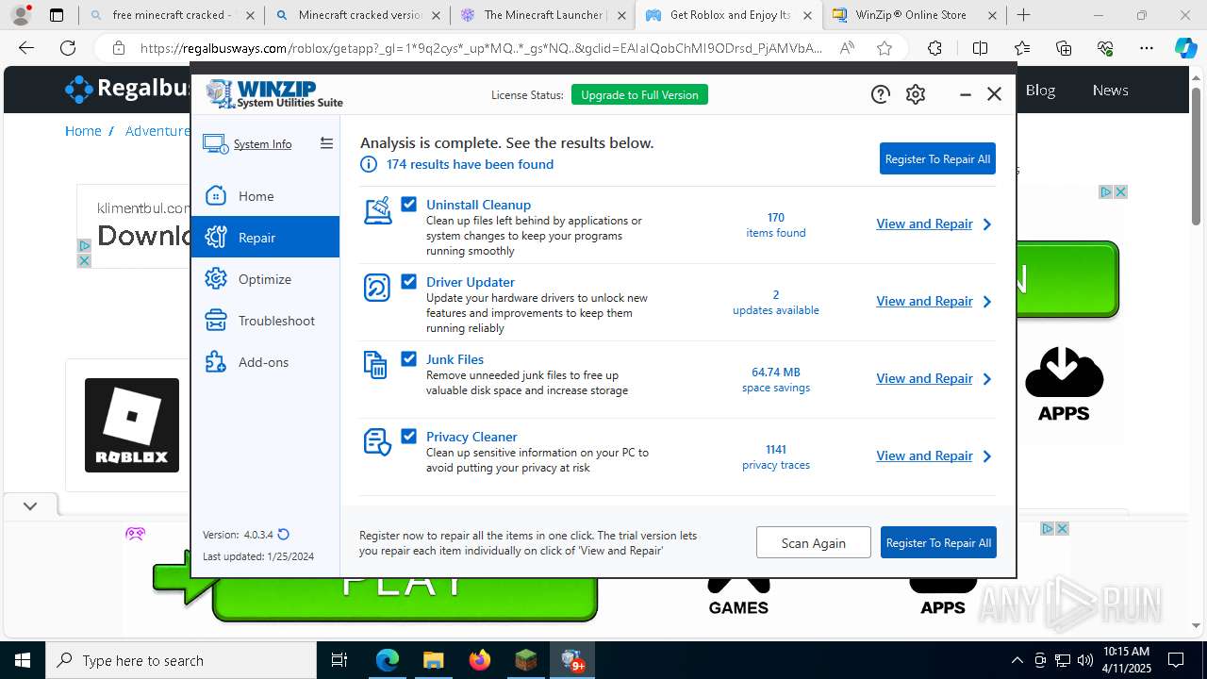Viewport: 1207px width, 679px height.
Task: Expand the collapsed panel chevron at page left
Action: pos(30,506)
